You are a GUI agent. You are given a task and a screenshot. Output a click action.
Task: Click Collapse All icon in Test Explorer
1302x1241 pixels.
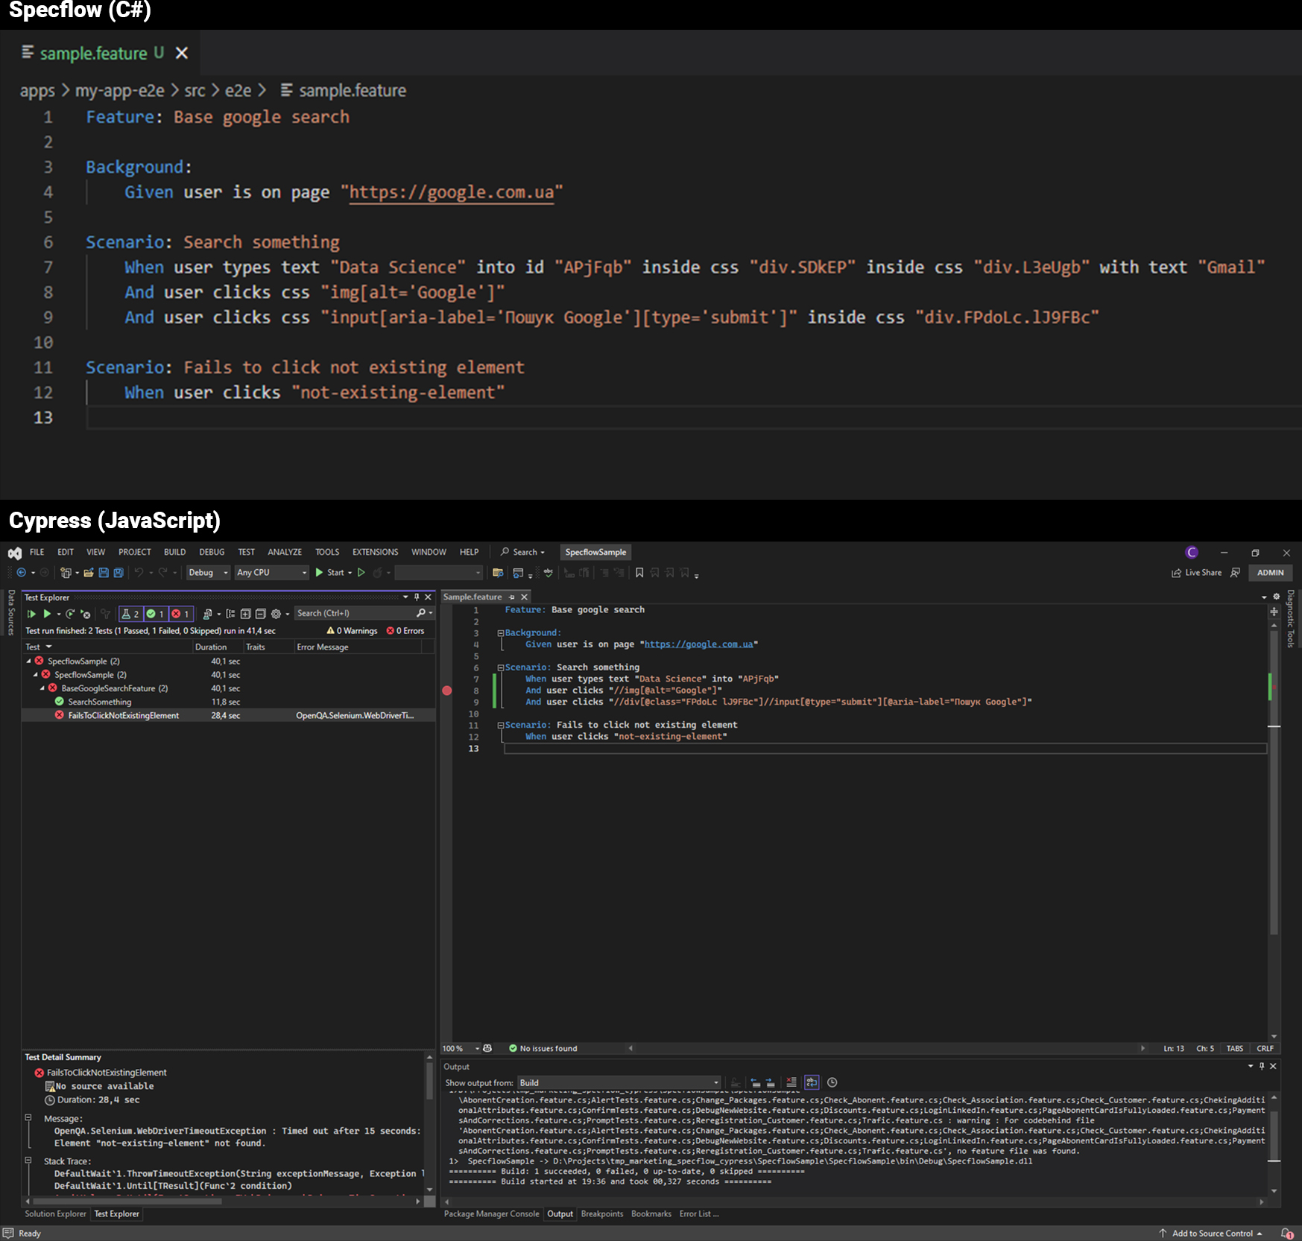click(260, 614)
